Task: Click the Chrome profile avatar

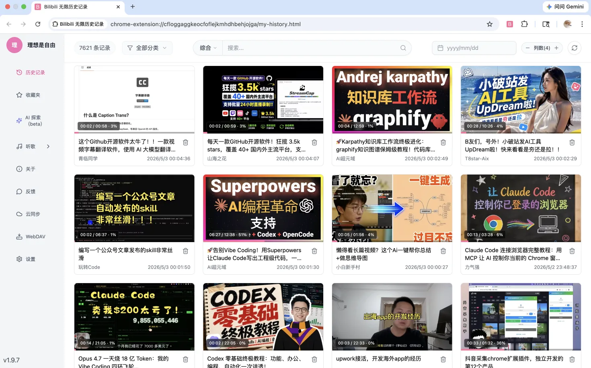Action: coord(568,24)
